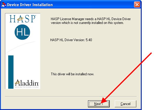This screenshot has width=154, height=110.
Task: Click the Aladdin logo in side banner
Action: coord(27,83)
